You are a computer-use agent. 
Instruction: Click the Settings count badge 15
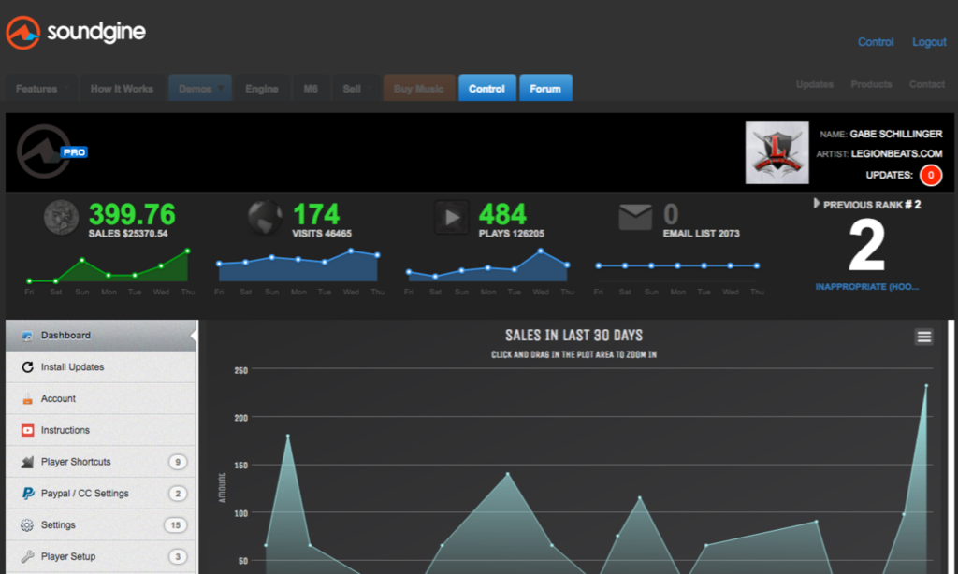pyautogui.click(x=175, y=525)
